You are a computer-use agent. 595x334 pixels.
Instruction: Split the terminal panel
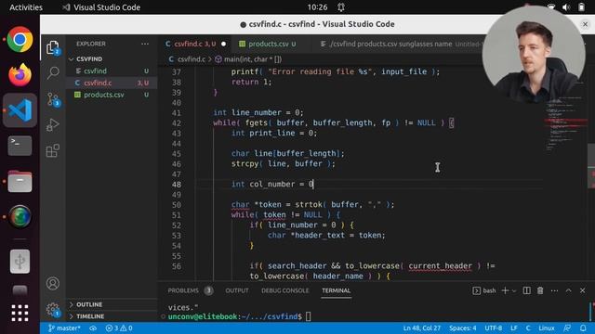tap(527, 290)
